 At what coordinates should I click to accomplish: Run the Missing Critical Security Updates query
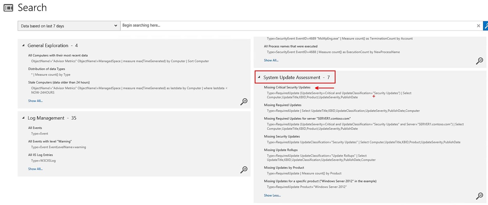coord(287,88)
